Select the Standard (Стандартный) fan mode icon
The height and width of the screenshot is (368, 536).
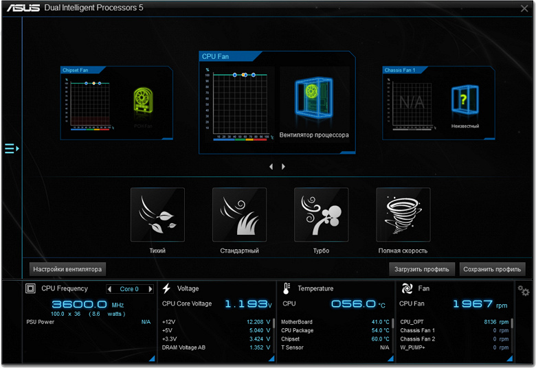239,215
